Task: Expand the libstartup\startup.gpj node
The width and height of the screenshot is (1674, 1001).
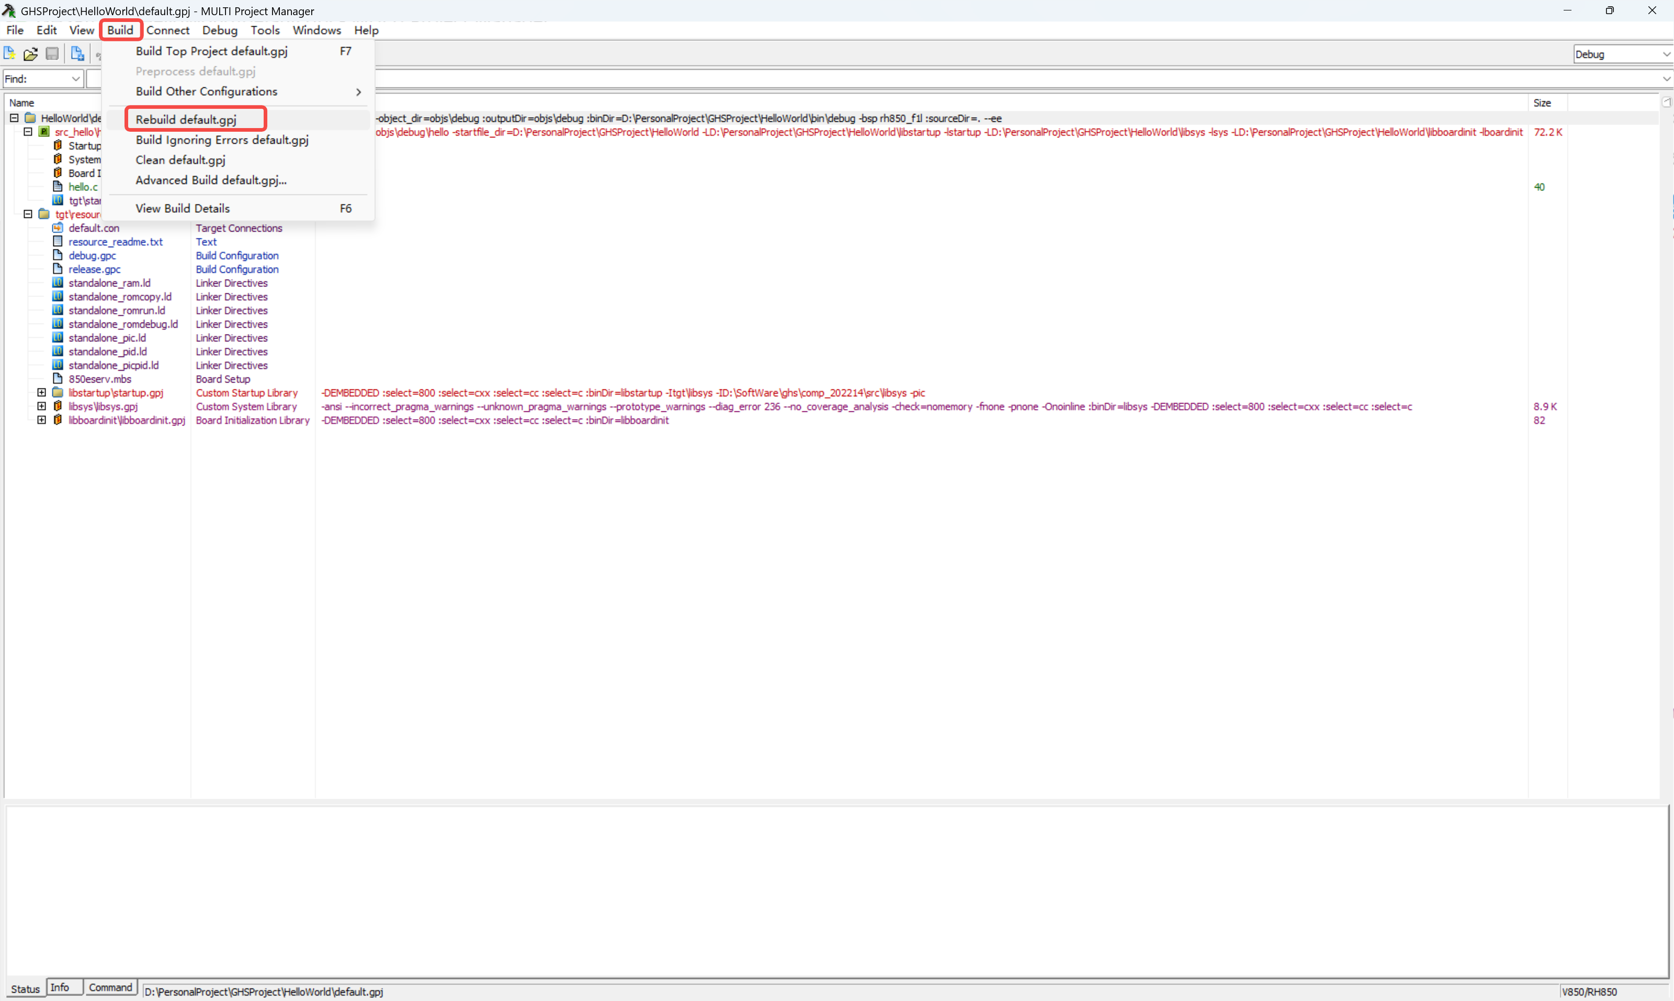Action: click(x=42, y=393)
